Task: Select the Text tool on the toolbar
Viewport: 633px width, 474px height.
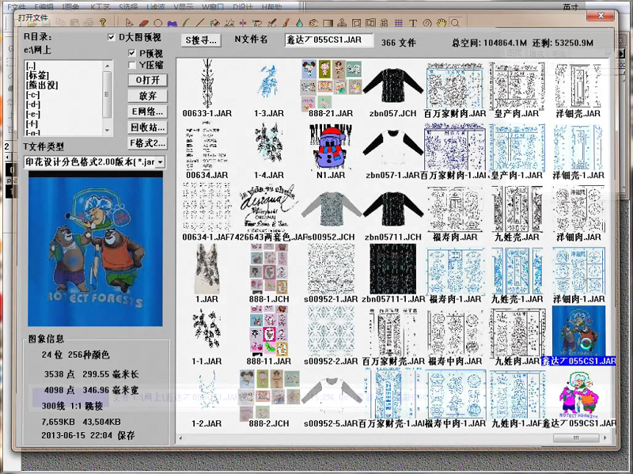Action: [413, 22]
